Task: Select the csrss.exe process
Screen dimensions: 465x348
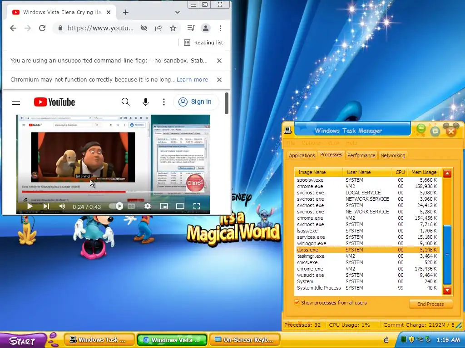Action: (367, 250)
